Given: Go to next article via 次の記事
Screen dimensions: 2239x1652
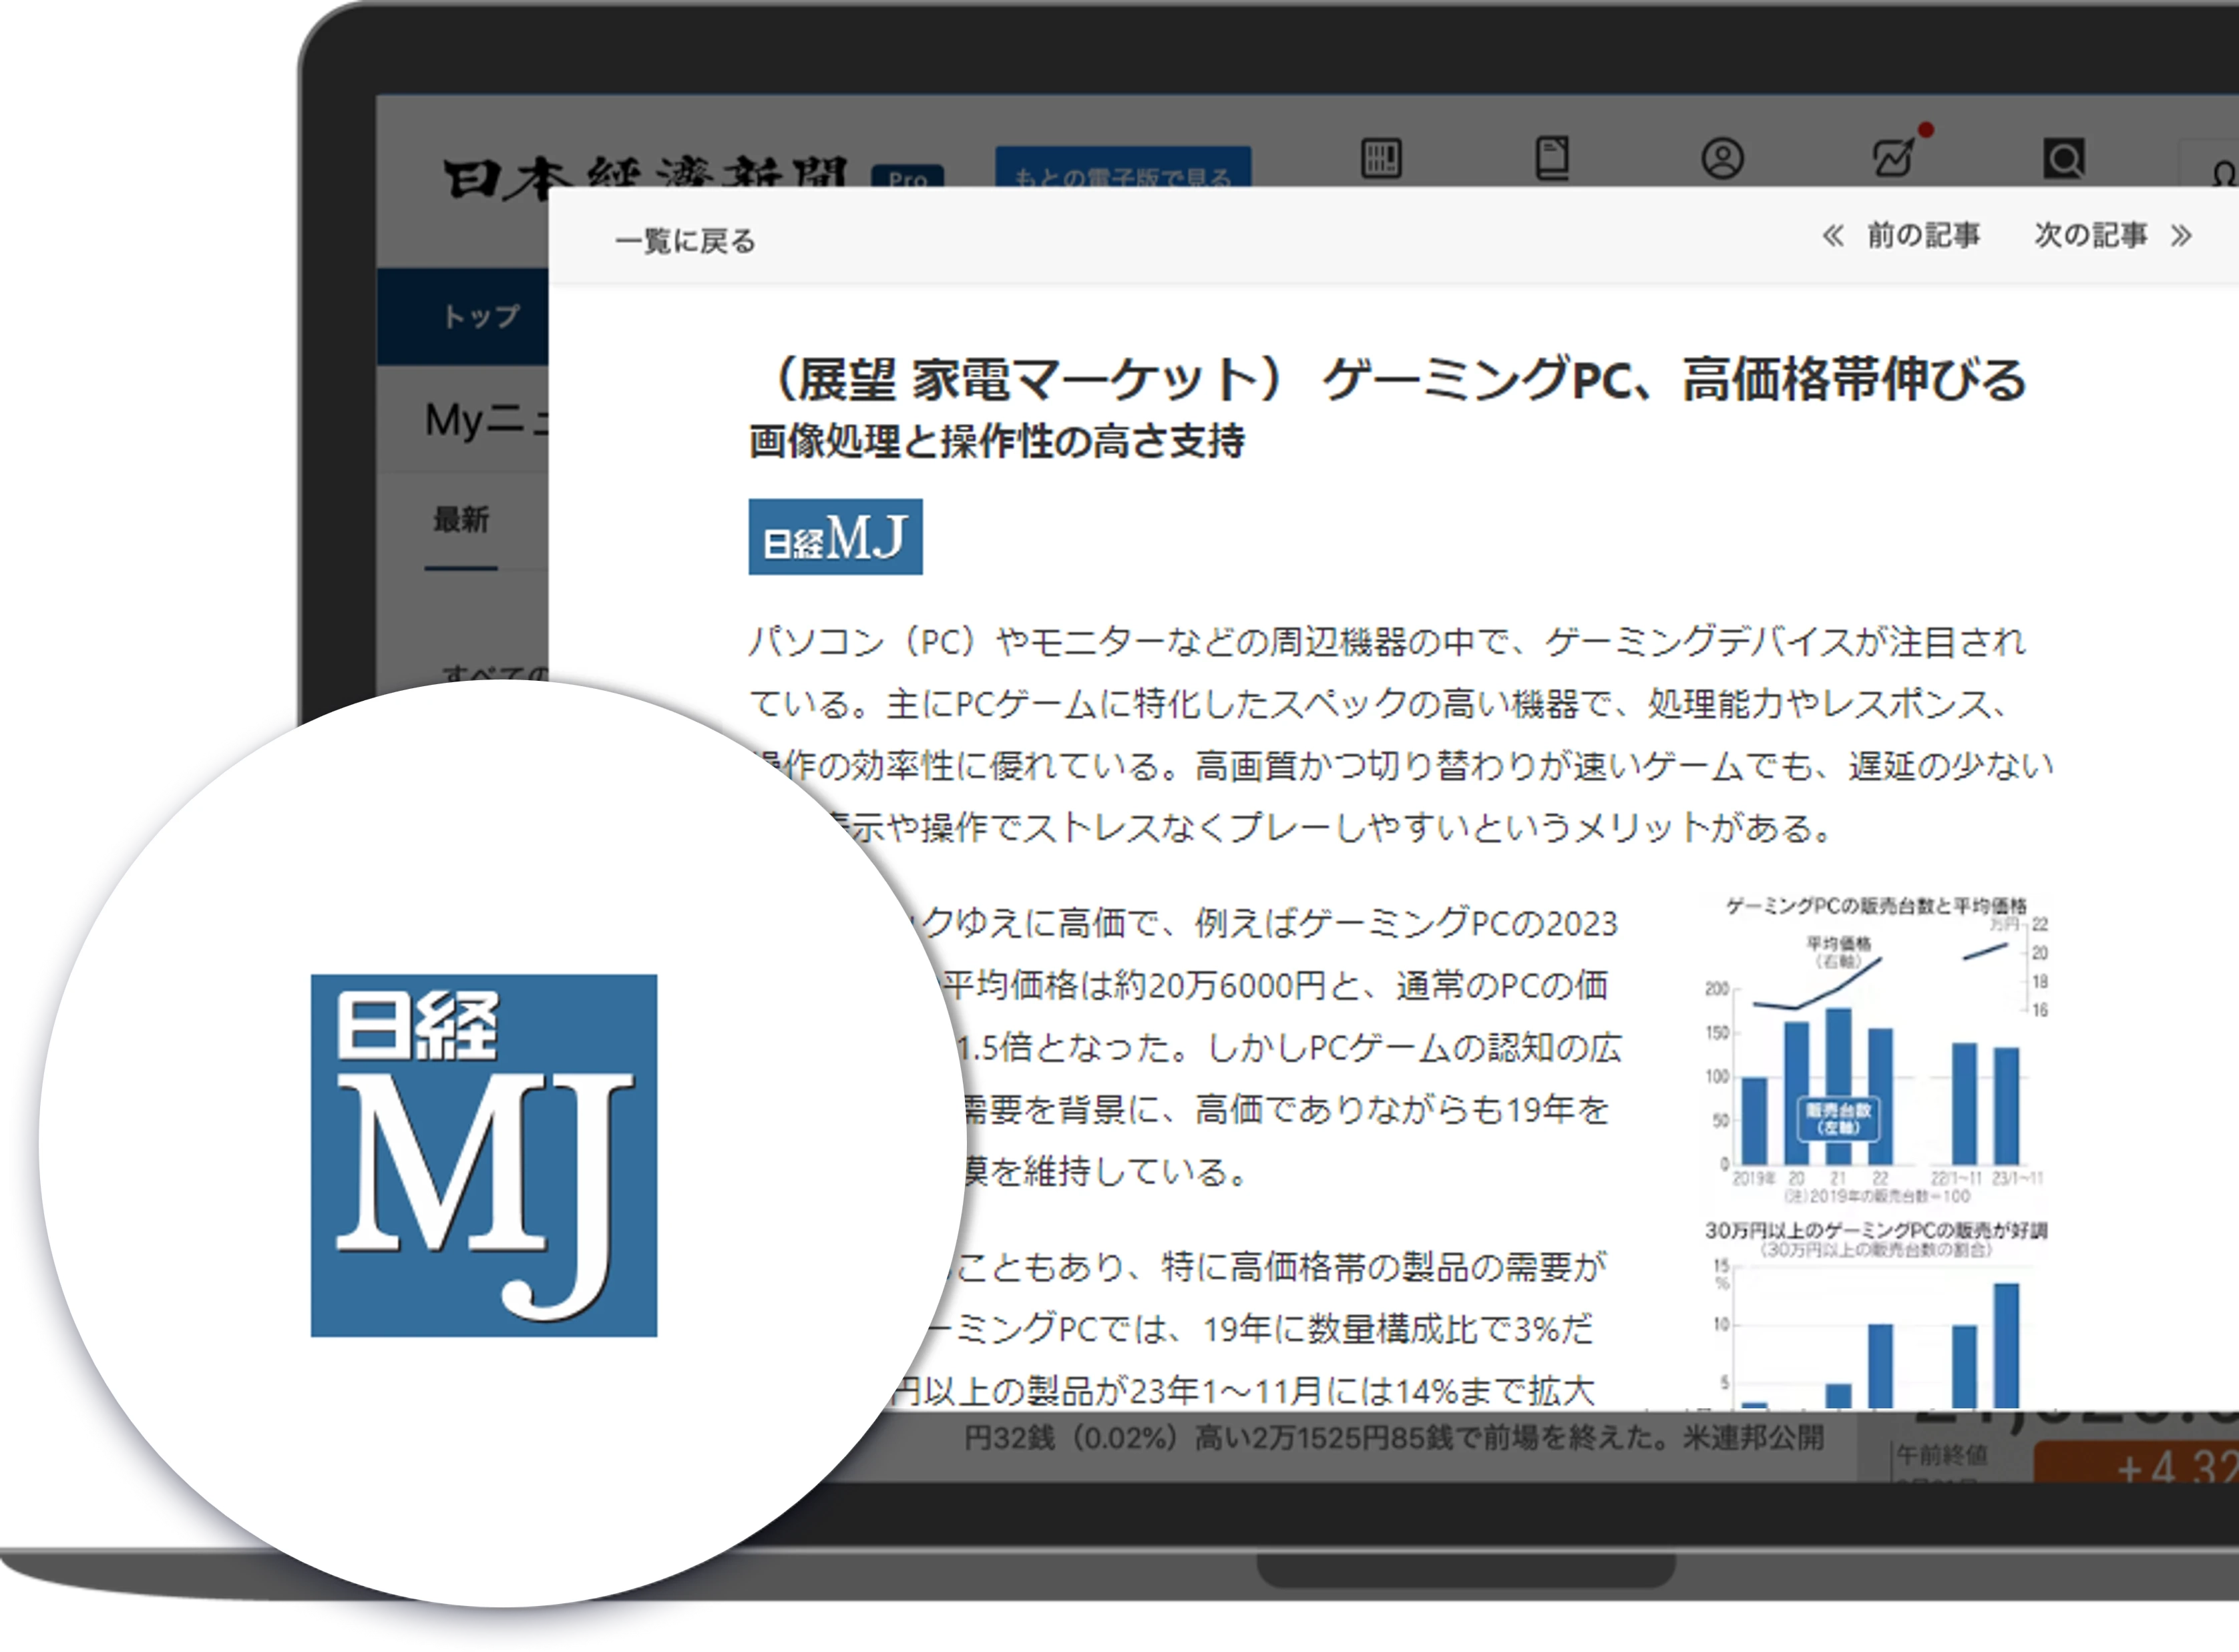Looking at the screenshot, I should [x=2090, y=236].
